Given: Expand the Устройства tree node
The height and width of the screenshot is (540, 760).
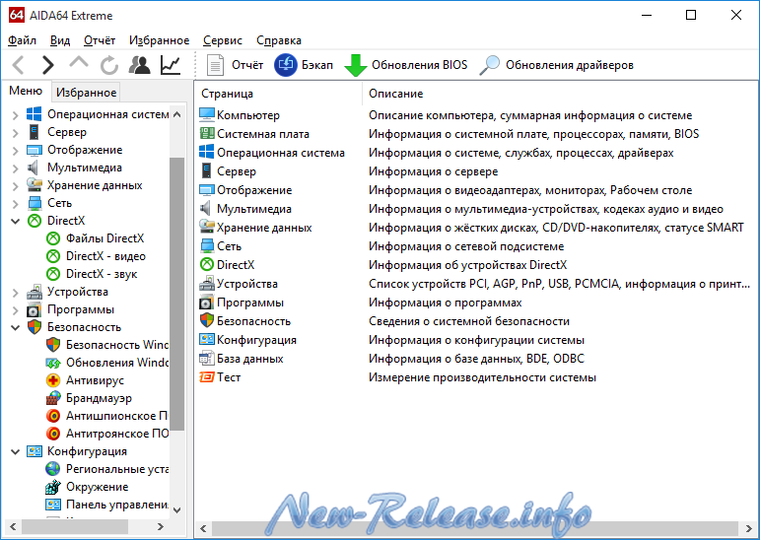Looking at the screenshot, I should click(x=15, y=293).
